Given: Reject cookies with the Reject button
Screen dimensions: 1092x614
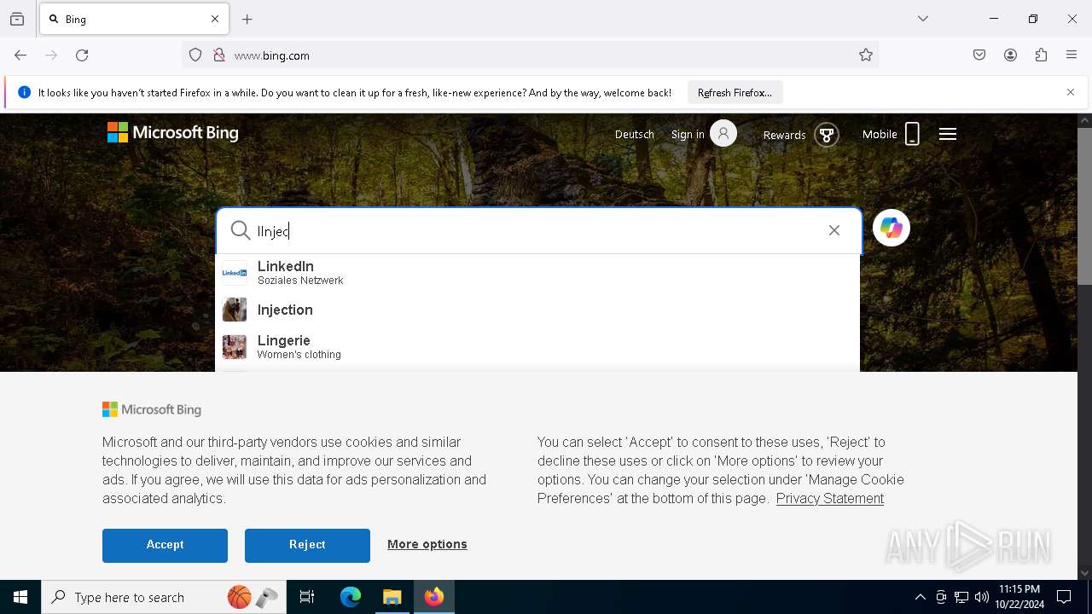Looking at the screenshot, I should [x=307, y=545].
